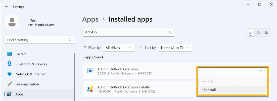Viewport: 277px width, 101px height.
Task: Click the magnifier in Find a setting
Action: click(x=70, y=40)
